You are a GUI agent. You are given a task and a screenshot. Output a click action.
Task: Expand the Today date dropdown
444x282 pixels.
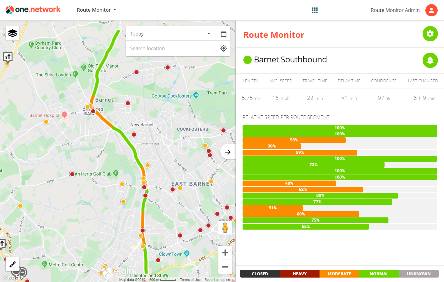[170, 34]
